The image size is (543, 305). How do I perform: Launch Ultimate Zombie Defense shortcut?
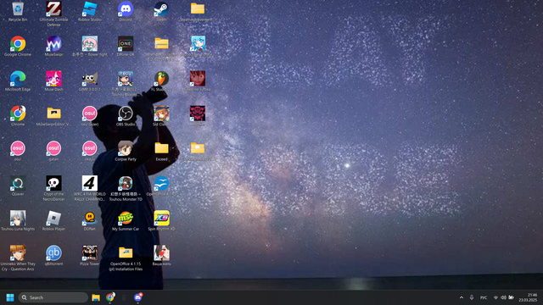(x=53, y=14)
